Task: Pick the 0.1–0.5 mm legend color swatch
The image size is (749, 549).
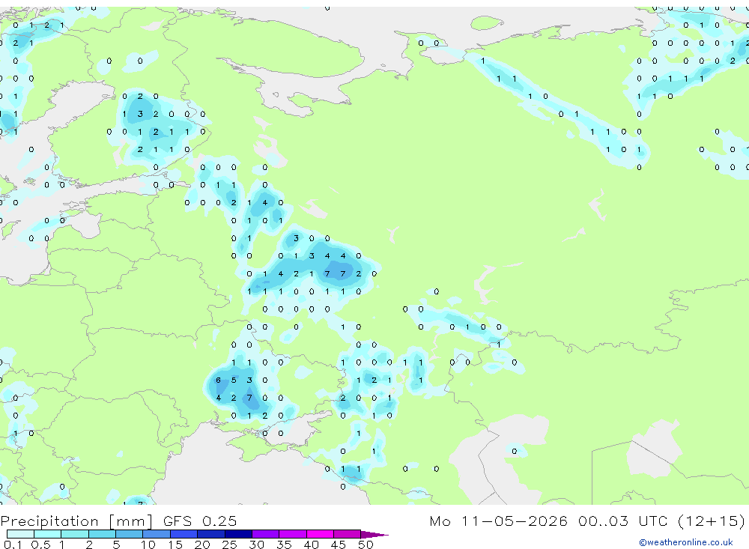Action: [20, 534]
